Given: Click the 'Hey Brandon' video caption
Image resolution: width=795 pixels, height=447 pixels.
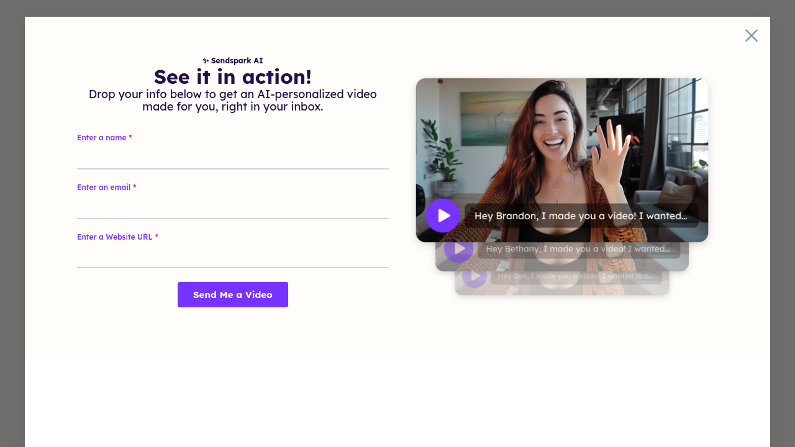Looking at the screenshot, I should click(x=580, y=216).
